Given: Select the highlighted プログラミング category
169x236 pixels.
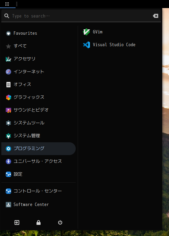Looking at the screenshot, I should point(39,149).
